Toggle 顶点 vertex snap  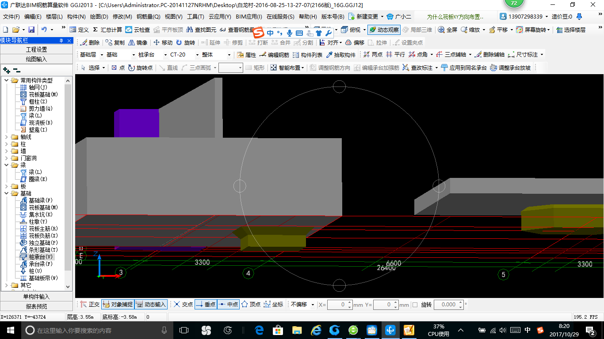[251, 305]
